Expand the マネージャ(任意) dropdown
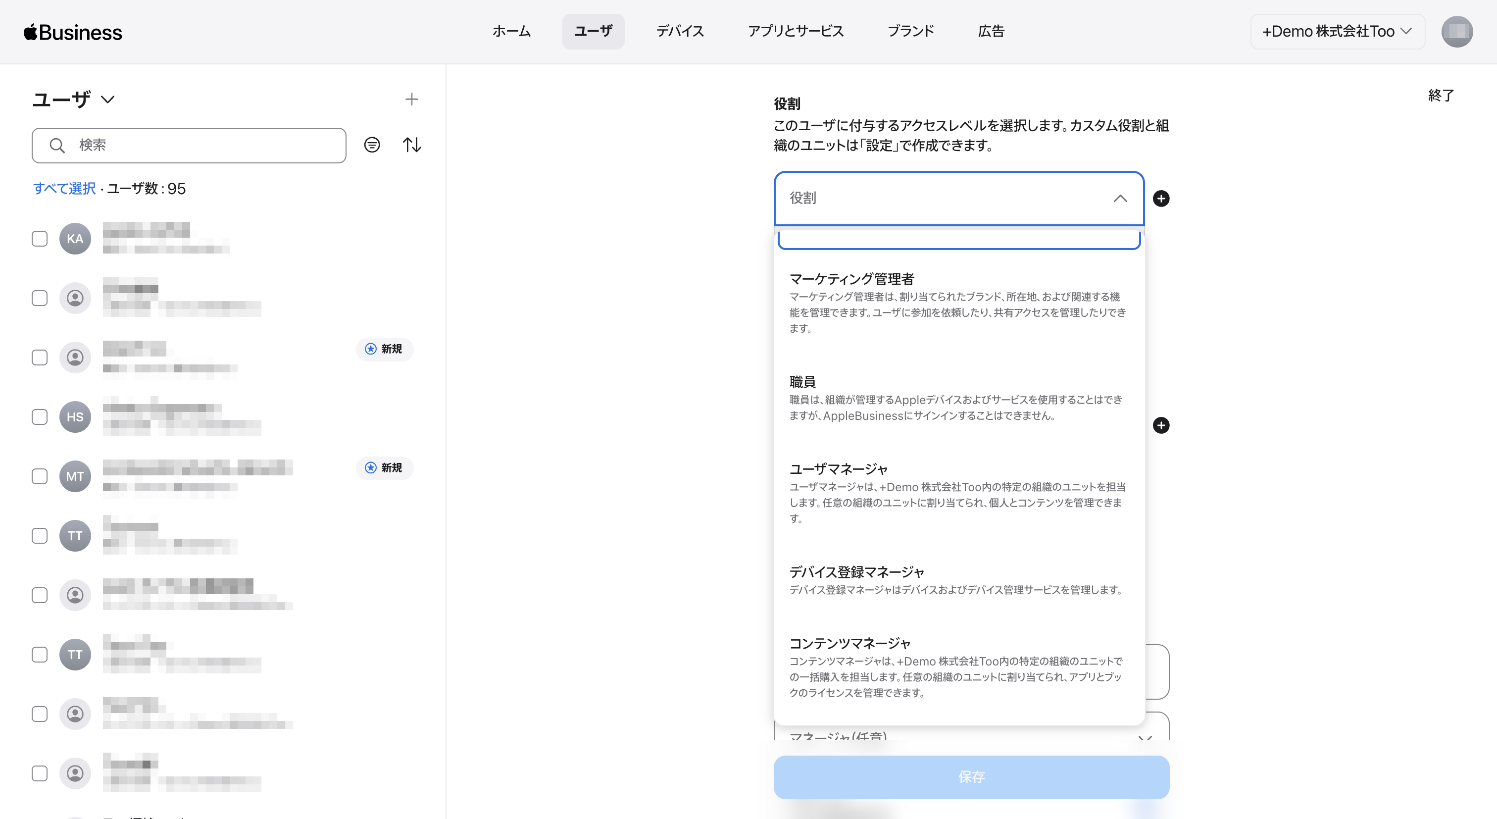The height and width of the screenshot is (819, 1497). click(971, 733)
